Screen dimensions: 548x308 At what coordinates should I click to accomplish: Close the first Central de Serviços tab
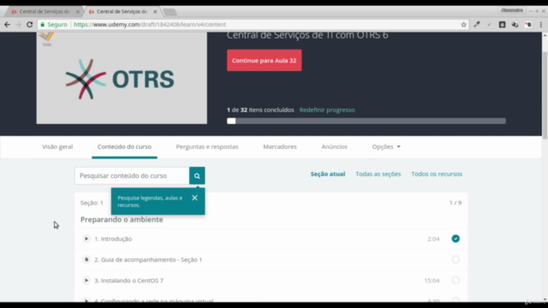coord(78,11)
